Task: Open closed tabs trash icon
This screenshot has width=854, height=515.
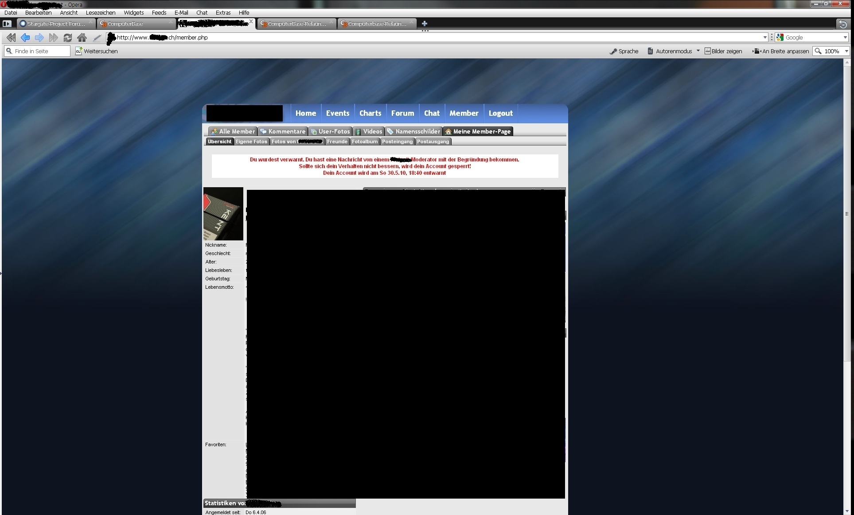Action: click(843, 24)
